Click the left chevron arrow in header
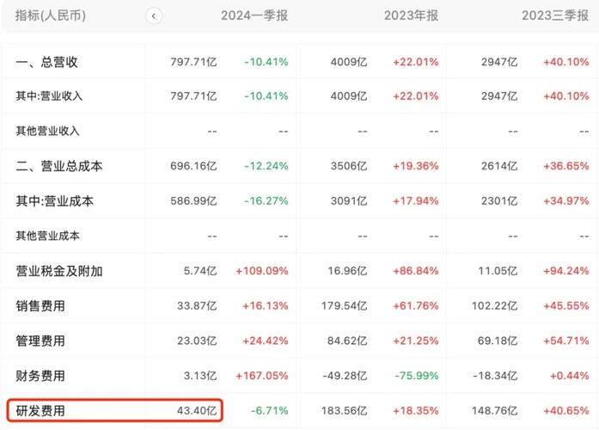Image resolution: width=599 pixels, height=430 pixels. (154, 16)
